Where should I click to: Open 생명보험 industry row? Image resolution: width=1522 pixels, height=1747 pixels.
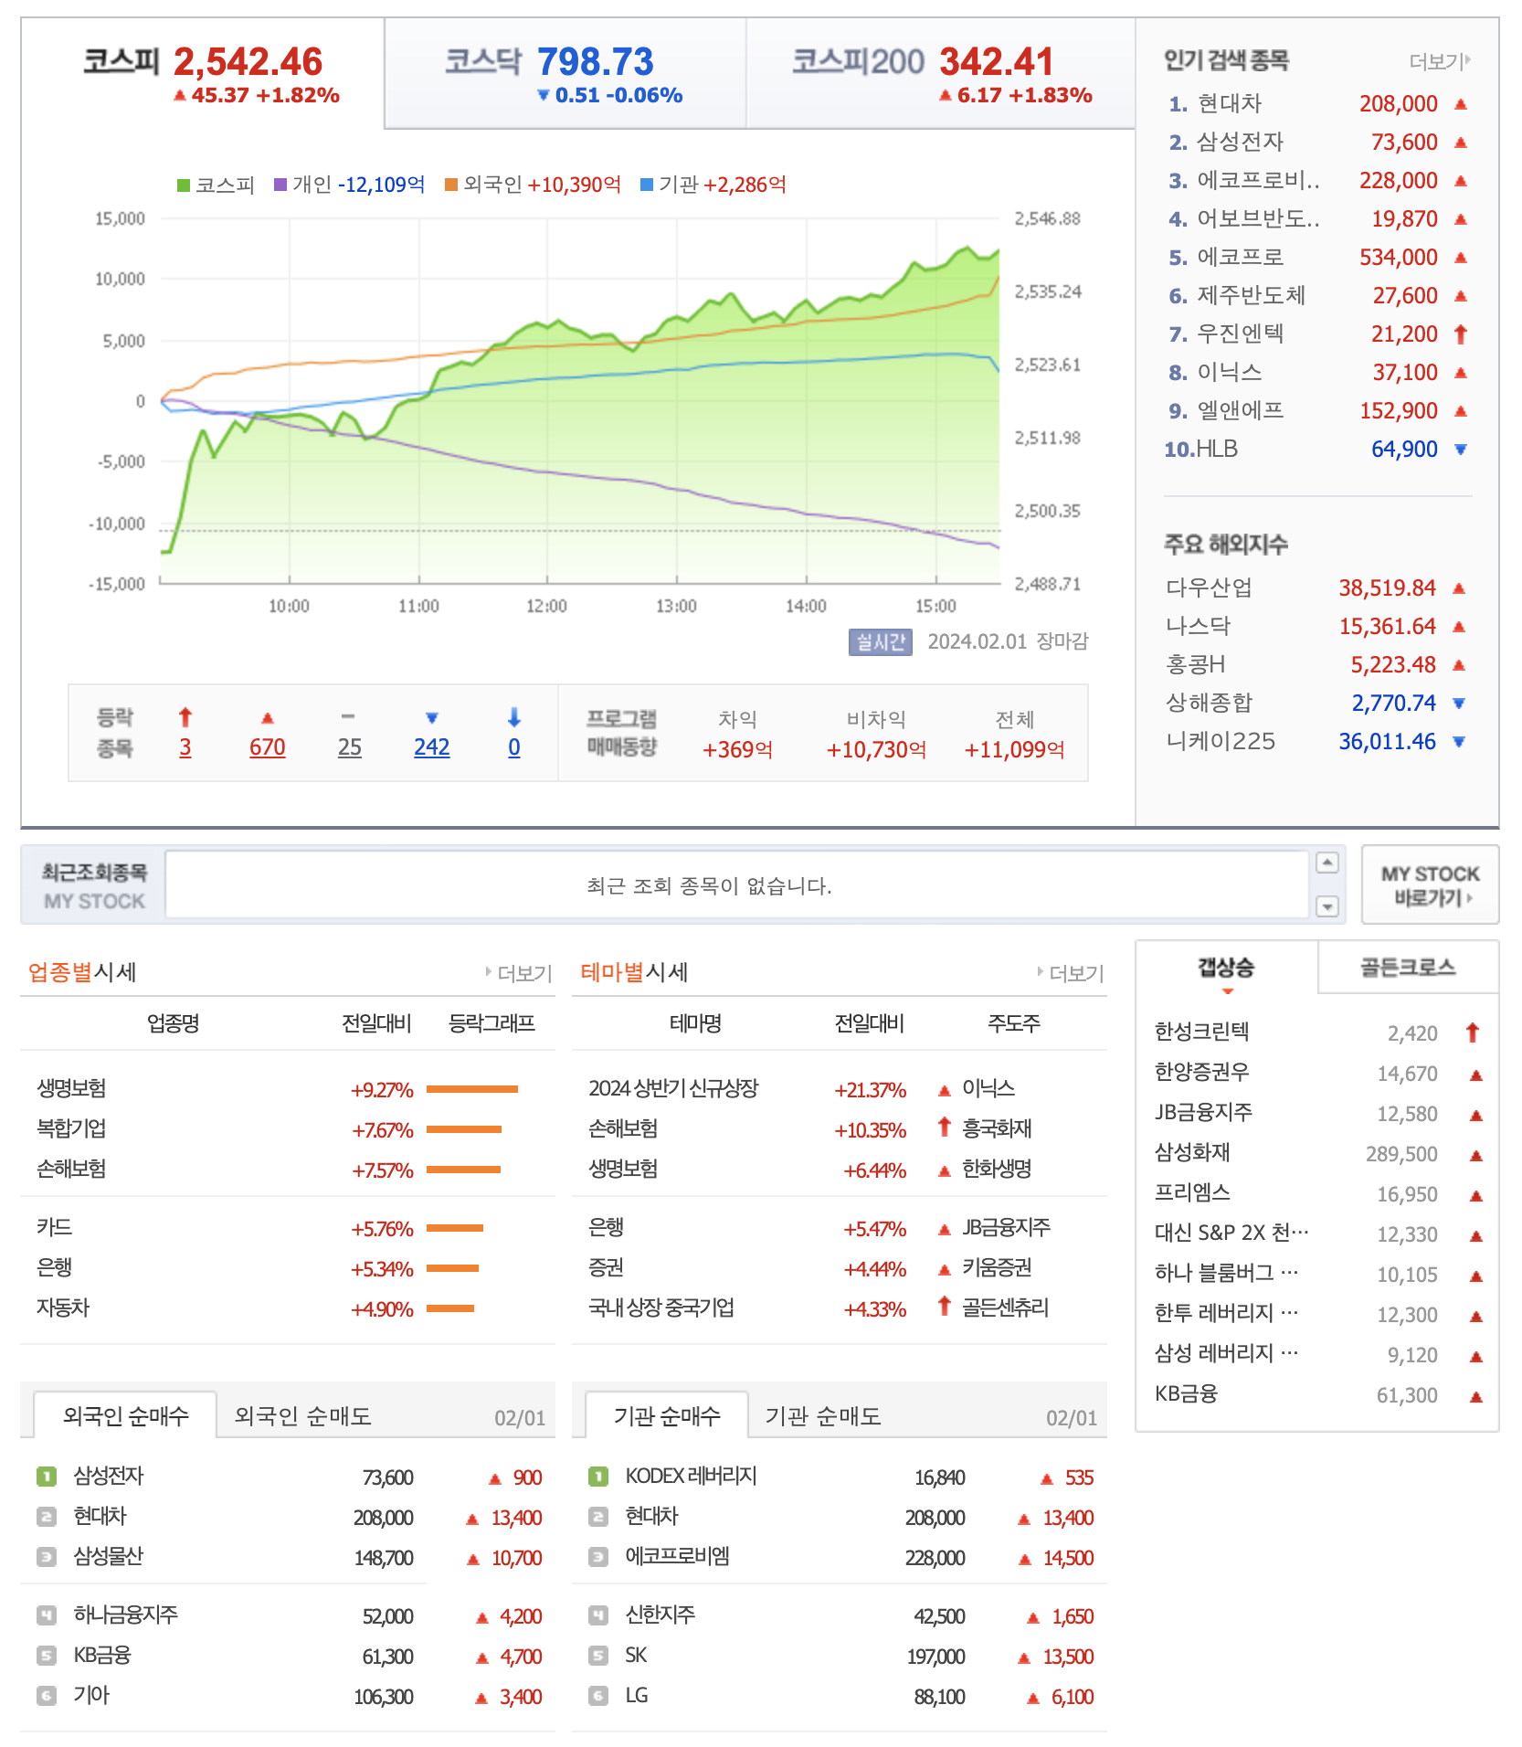71,1089
